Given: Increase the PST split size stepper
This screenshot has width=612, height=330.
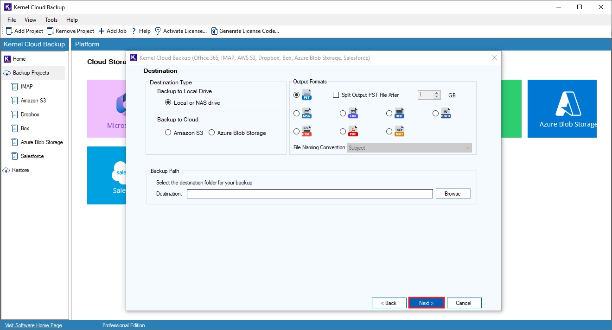Looking at the screenshot, I should point(437,93).
